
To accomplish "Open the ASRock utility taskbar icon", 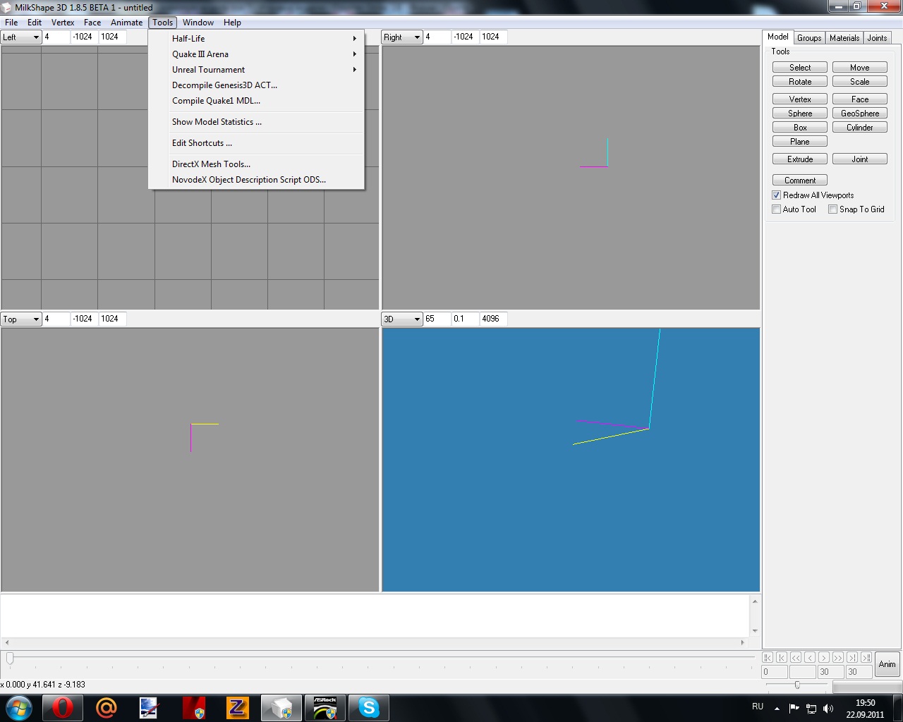I will pyautogui.click(x=325, y=708).
